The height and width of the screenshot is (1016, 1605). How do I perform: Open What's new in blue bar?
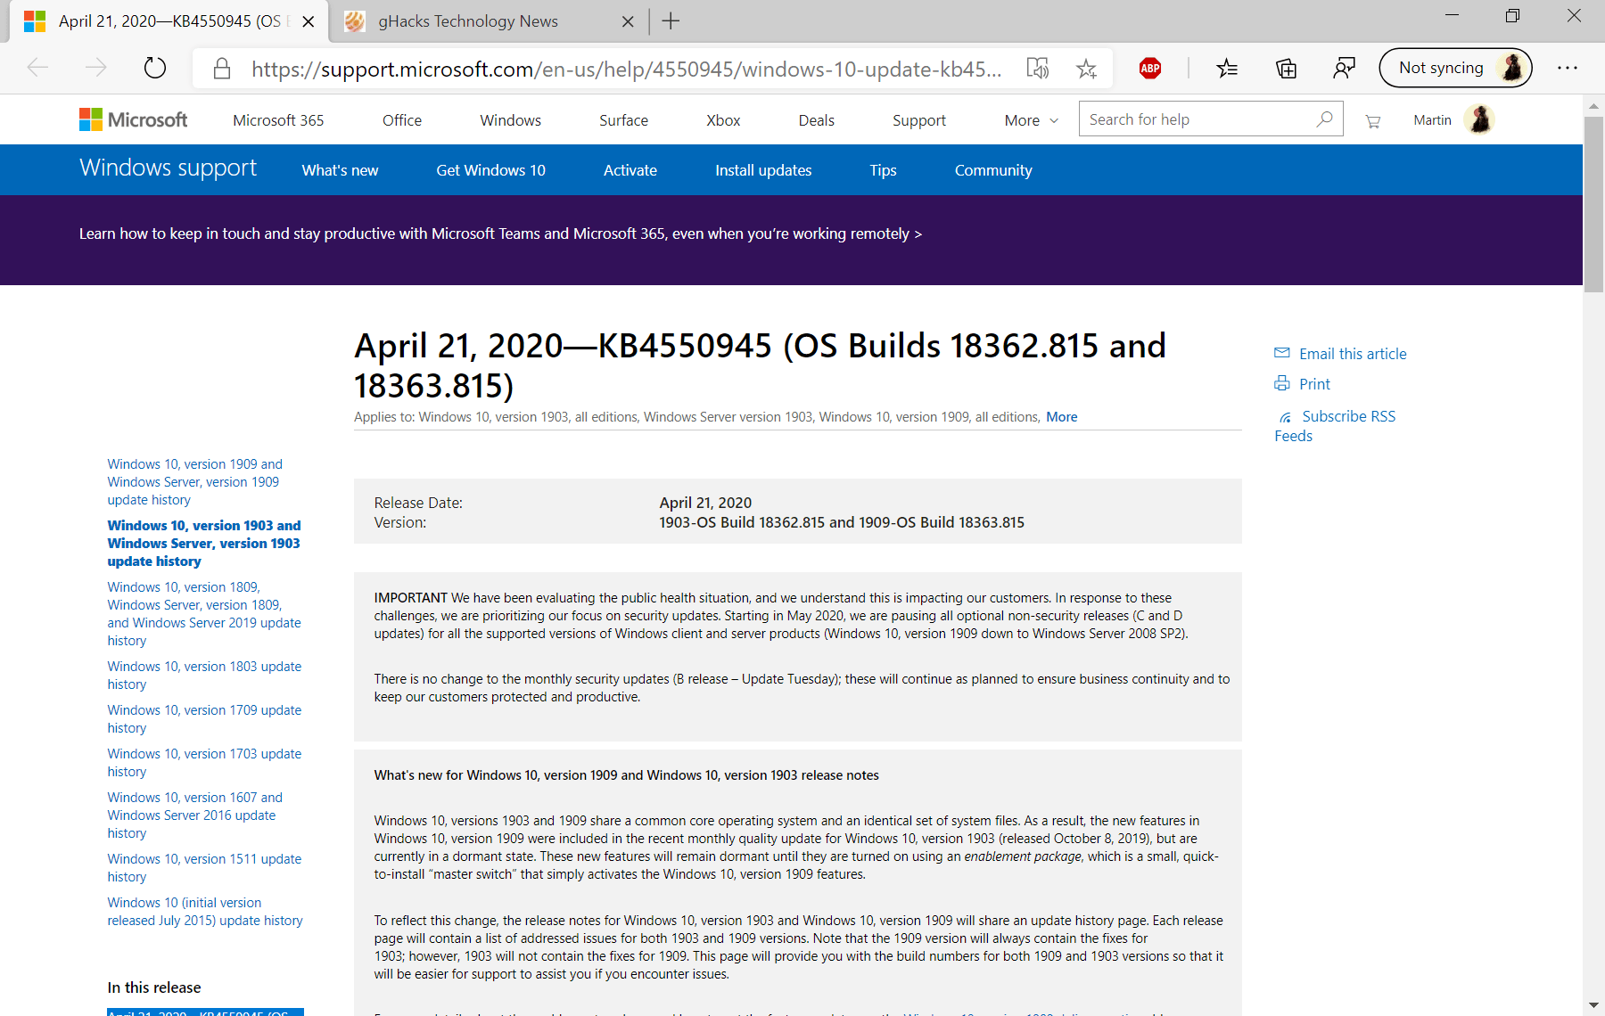click(340, 170)
